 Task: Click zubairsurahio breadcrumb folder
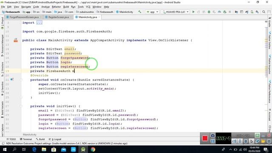(85, 12)
